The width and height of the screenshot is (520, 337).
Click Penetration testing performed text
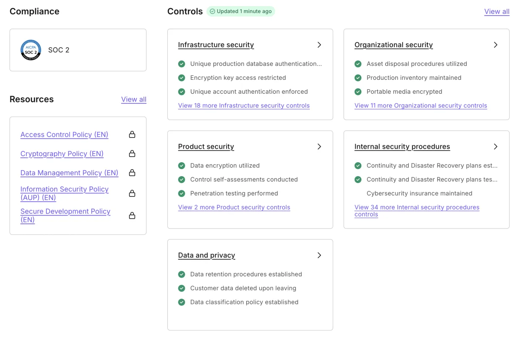click(234, 193)
